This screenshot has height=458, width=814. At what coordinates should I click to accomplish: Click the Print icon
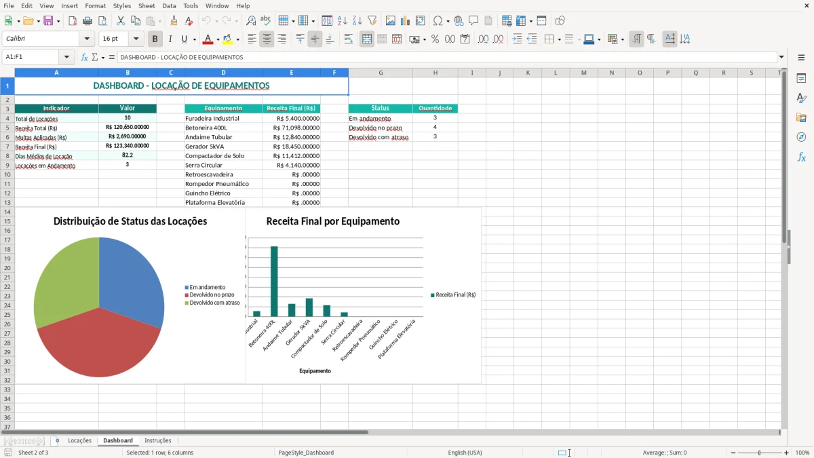tap(88, 21)
